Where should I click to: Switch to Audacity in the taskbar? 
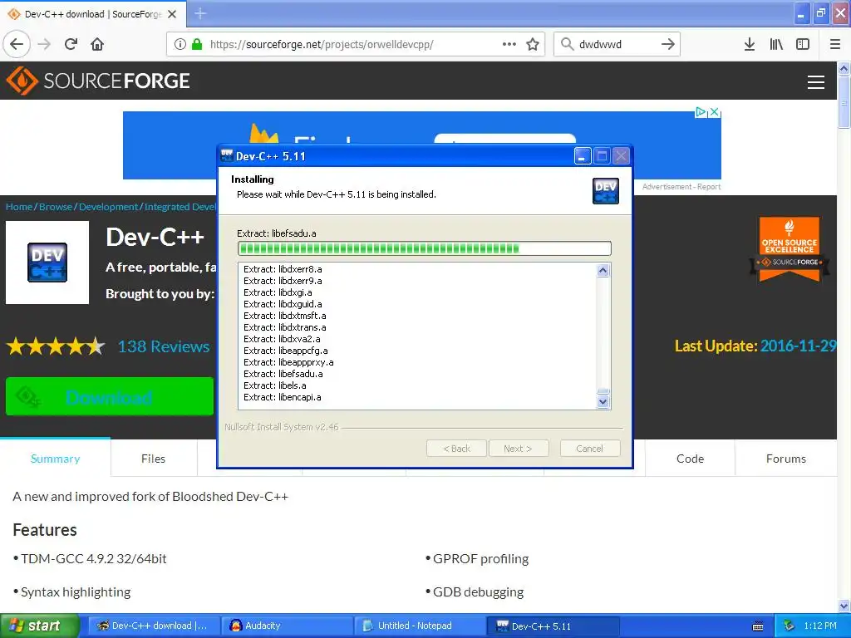pos(287,626)
